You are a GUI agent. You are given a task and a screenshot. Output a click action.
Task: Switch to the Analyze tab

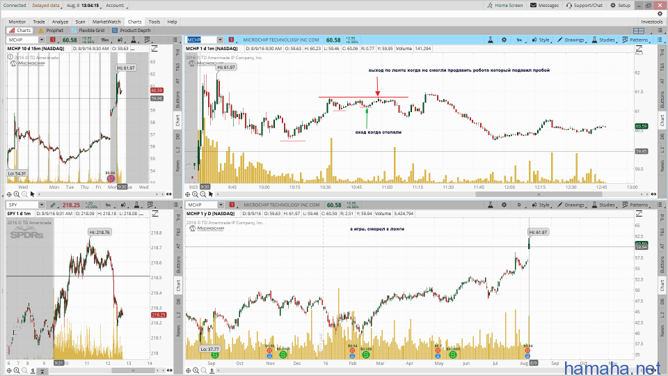60,22
